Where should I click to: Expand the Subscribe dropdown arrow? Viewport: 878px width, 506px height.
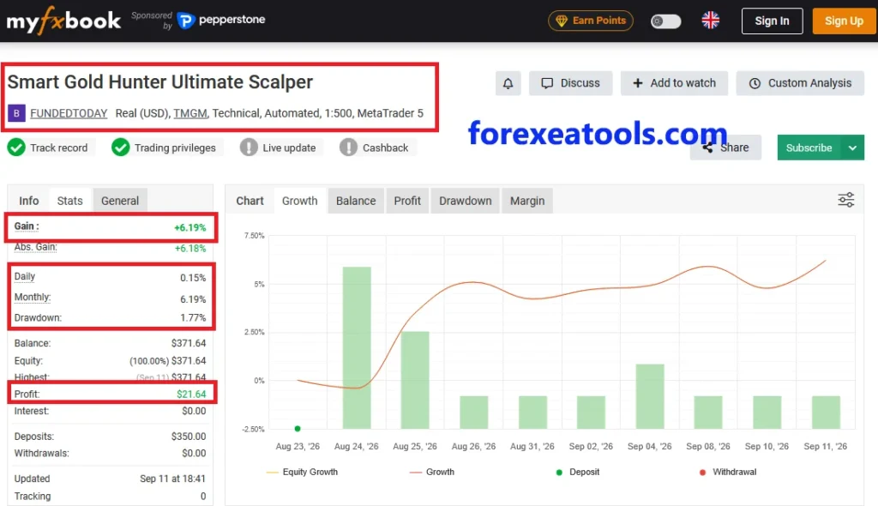852,148
